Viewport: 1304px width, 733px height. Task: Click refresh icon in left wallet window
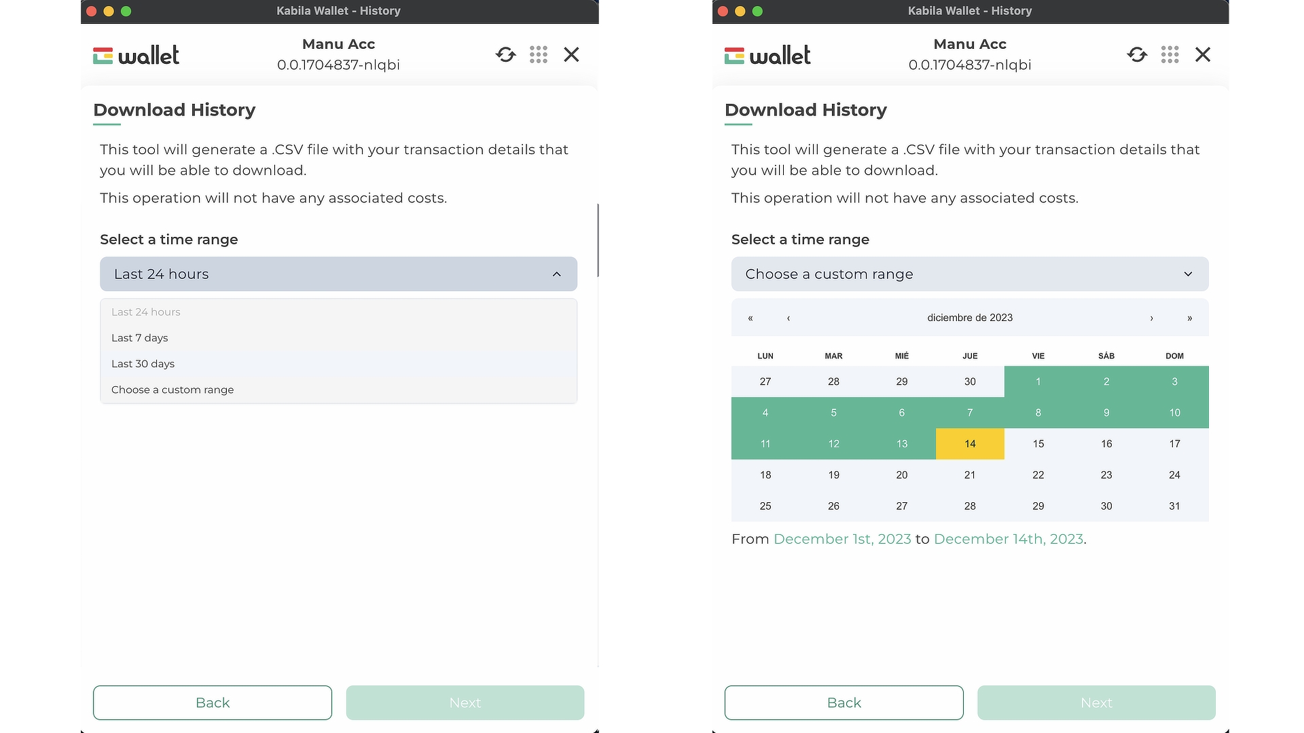pyautogui.click(x=505, y=54)
